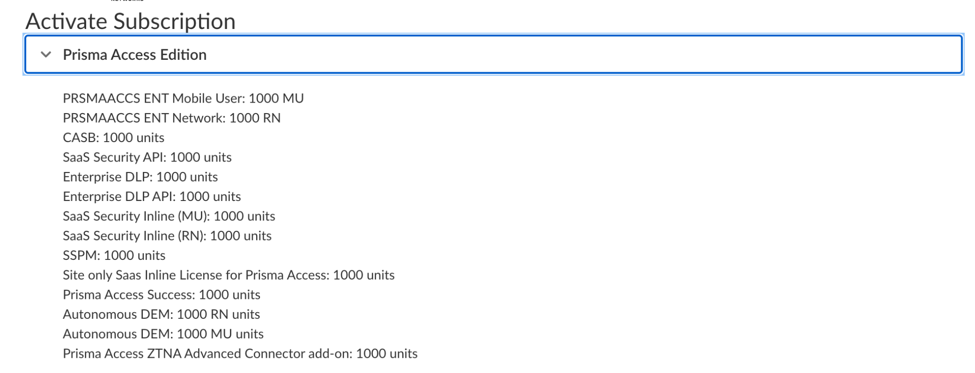Click the Autonomous DEM 1000 MU units line
The height and width of the screenshot is (373, 975).
(x=163, y=334)
